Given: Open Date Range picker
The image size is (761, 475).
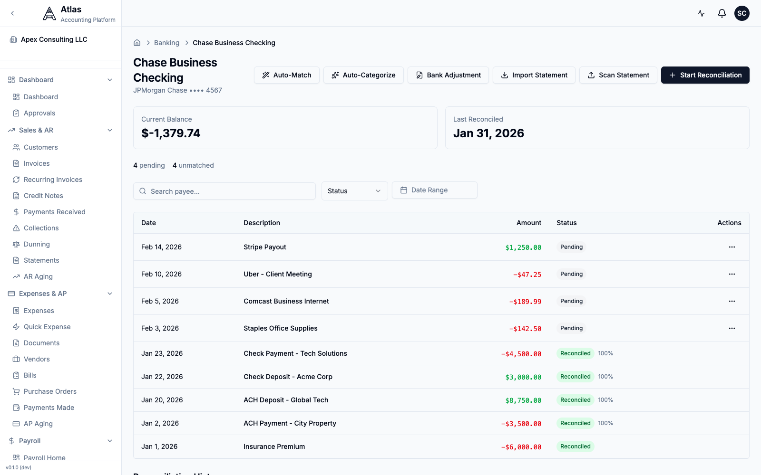Looking at the screenshot, I should pyautogui.click(x=435, y=190).
